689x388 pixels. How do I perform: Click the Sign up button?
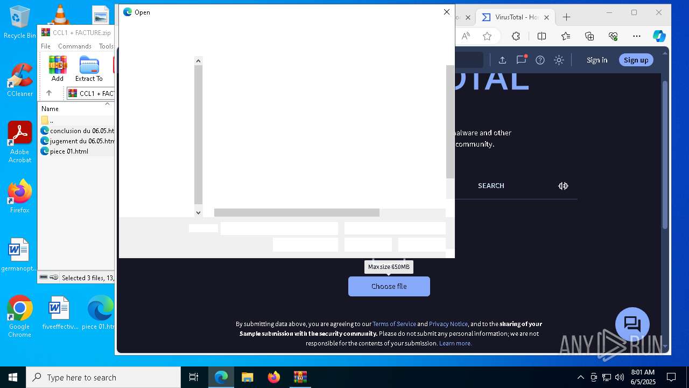(x=636, y=60)
